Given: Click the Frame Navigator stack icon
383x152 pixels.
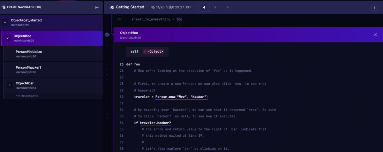Looking at the screenshot, I should click(4, 7).
